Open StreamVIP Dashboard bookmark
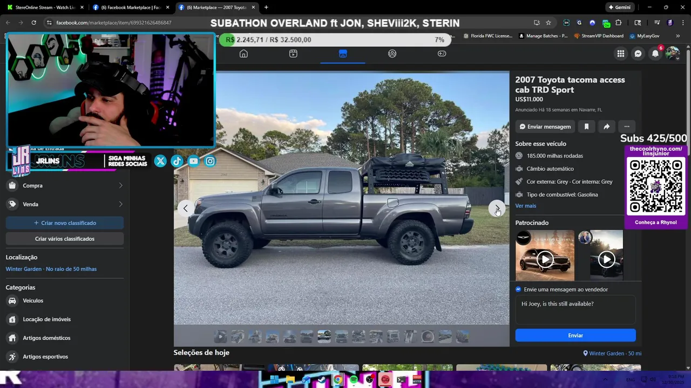The image size is (691, 388). pyautogui.click(x=598, y=36)
